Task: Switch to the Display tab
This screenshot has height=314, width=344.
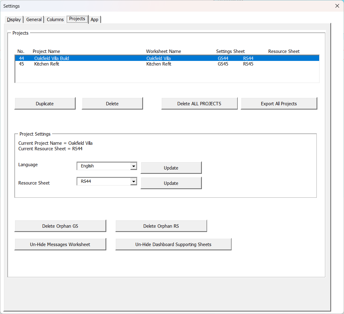Action: click(14, 20)
